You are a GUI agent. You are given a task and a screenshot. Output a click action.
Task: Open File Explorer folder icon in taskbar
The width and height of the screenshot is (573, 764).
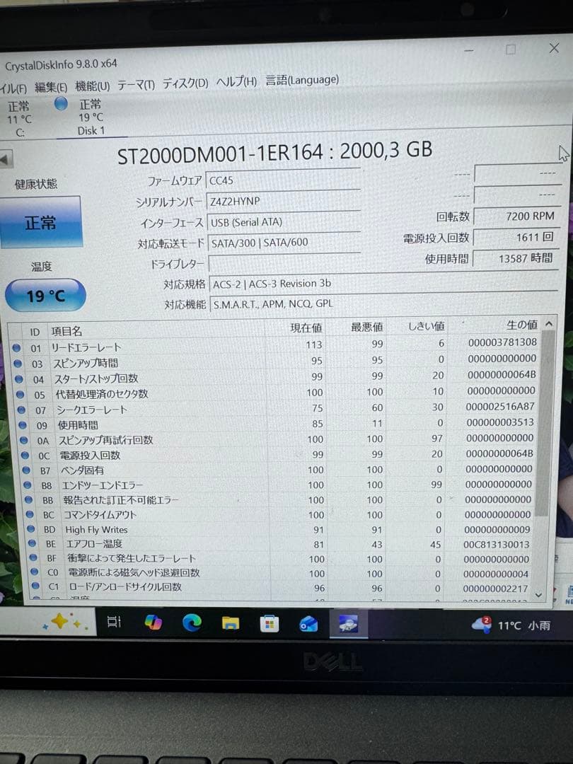pyautogui.click(x=231, y=623)
